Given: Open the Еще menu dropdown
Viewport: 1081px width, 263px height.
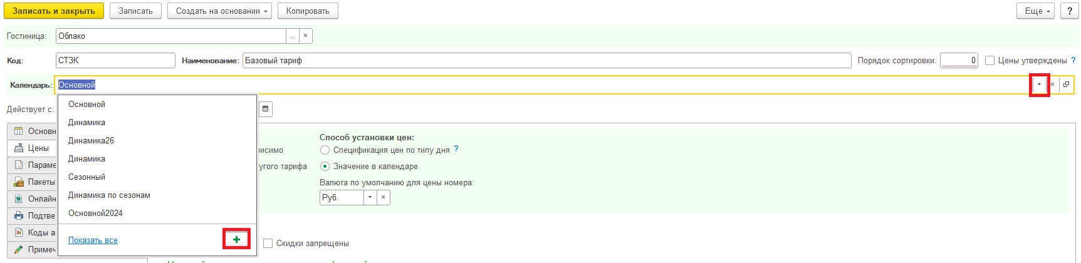Looking at the screenshot, I should [x=1036, y=11].
